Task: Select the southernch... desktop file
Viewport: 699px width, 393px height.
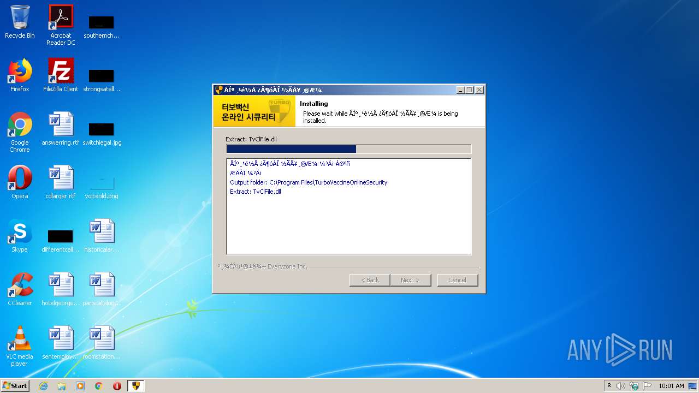Action: pos(102,27)
